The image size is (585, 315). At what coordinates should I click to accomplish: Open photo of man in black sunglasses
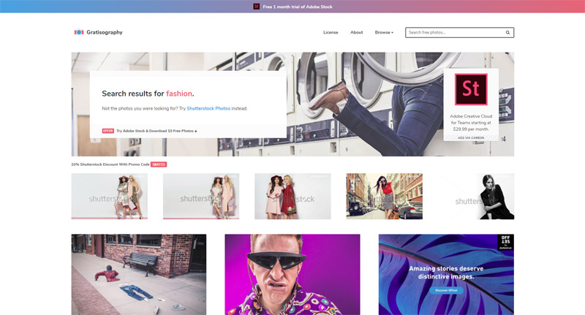pyautogui.click(x=292, y=274)
